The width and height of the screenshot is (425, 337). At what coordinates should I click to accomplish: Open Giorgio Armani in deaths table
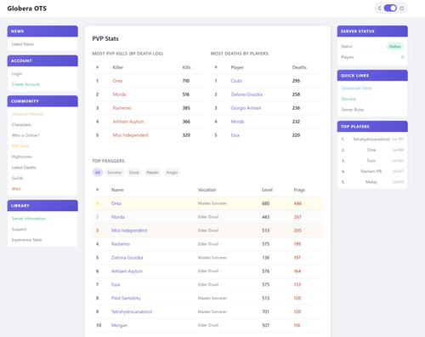[246, 108]
